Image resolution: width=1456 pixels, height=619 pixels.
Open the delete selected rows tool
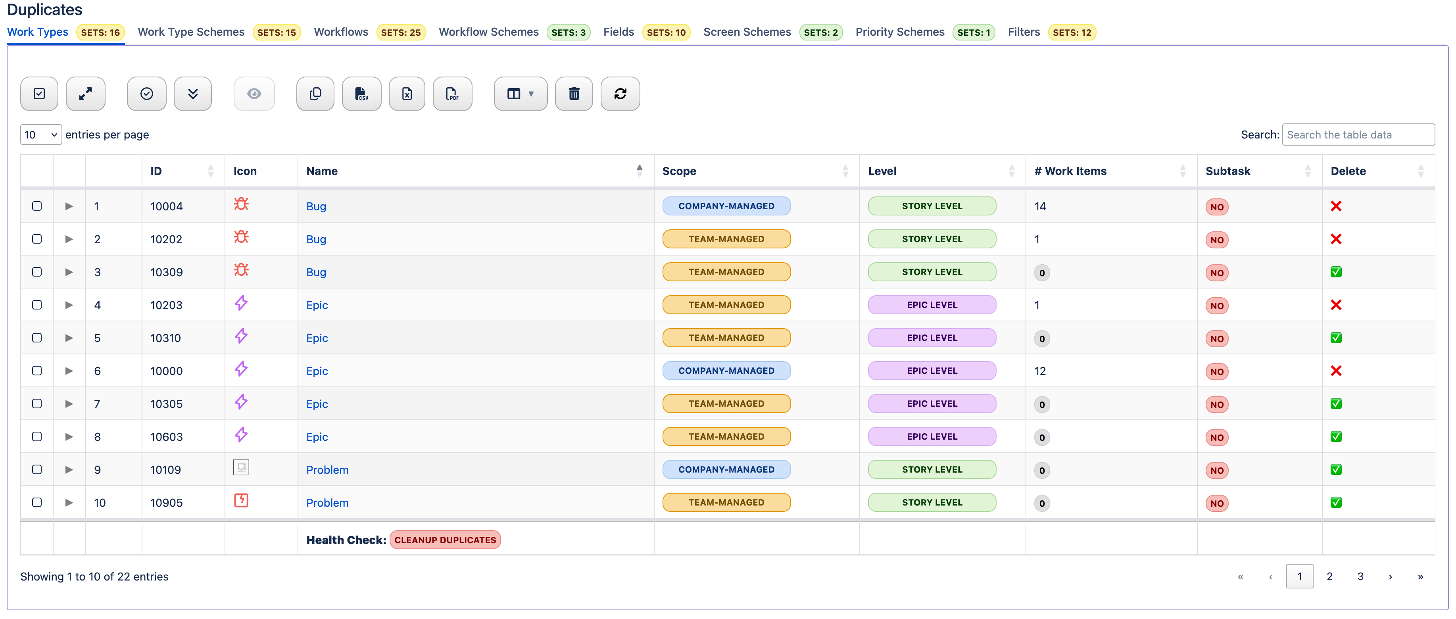click(574, 93)
